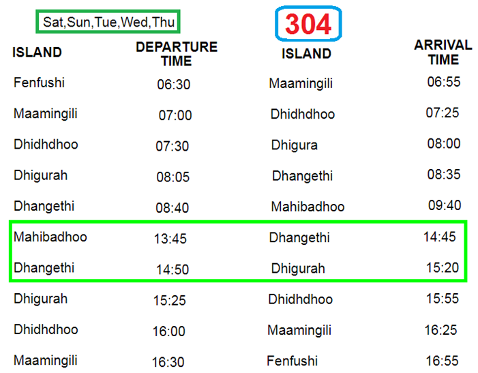
Task: Click the Mahibadhoo destination arriving at 09:40
Action: [x=308, y=207]
